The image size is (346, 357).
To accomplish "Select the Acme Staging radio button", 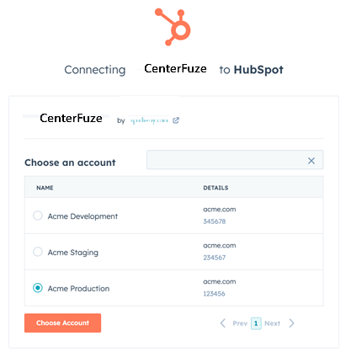I will click(38, 252).
